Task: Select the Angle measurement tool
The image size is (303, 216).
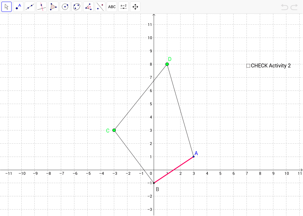Action: 88,7
